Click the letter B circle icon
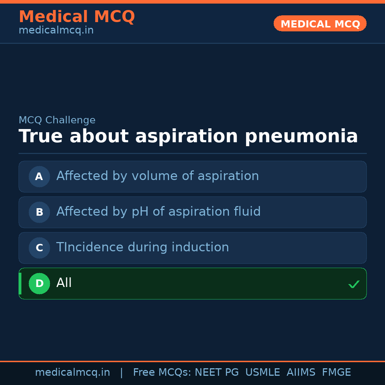Screen dimensions: 385x385 click(39, 212)
